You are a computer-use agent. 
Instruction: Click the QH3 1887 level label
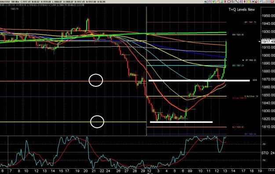238,66
